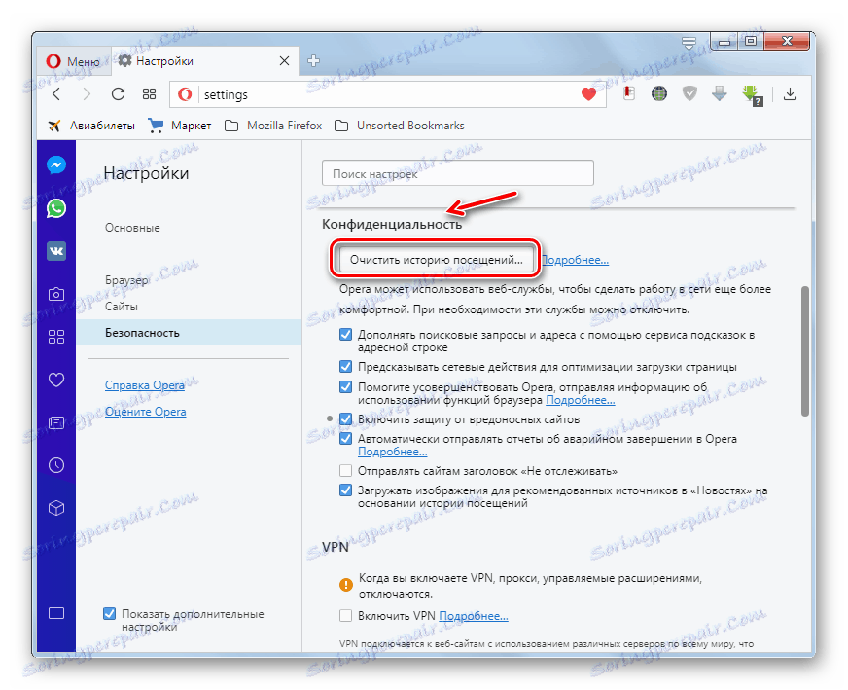Toggle Помогите усовершенствовать Opera checkbox
Image resolution: width=848 pixels, height=690 pixels.
pyautogui.click(x=345, y=387)
